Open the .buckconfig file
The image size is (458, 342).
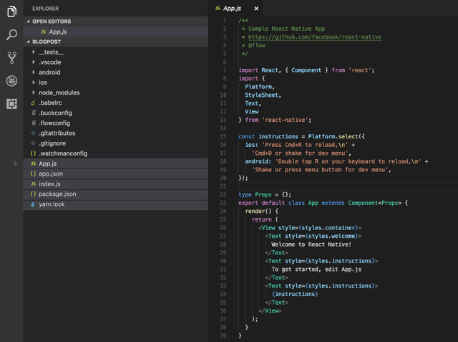pos(116,113)
